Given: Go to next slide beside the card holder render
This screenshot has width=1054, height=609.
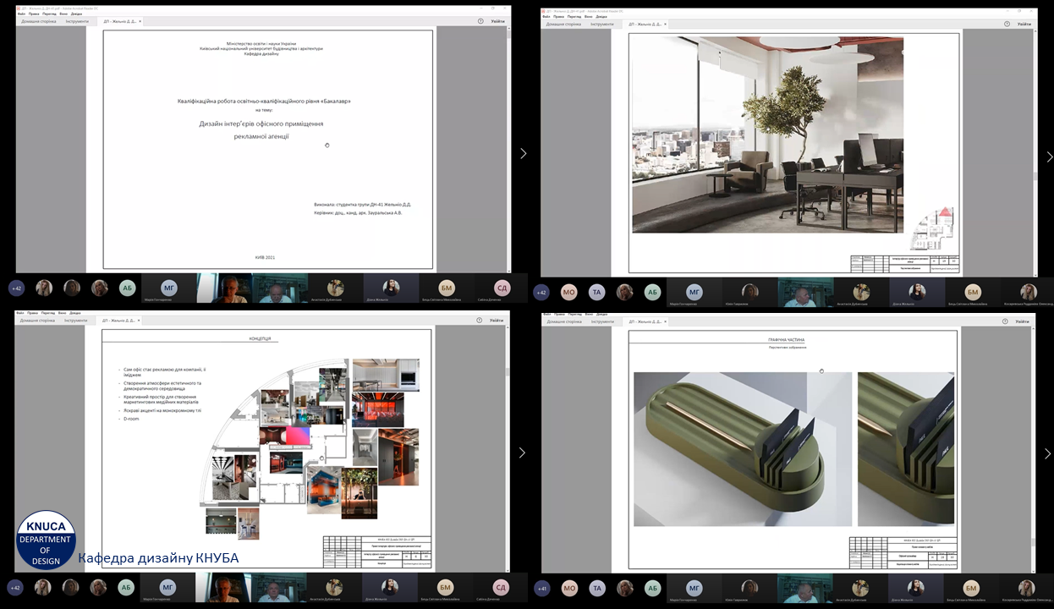Looking at the screenshot, I should (x=1048, y=453).
